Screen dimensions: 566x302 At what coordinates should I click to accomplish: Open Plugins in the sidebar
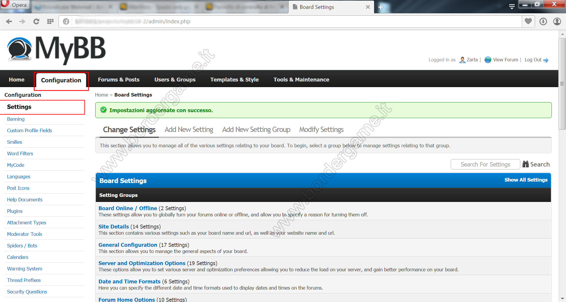point(15,211)
